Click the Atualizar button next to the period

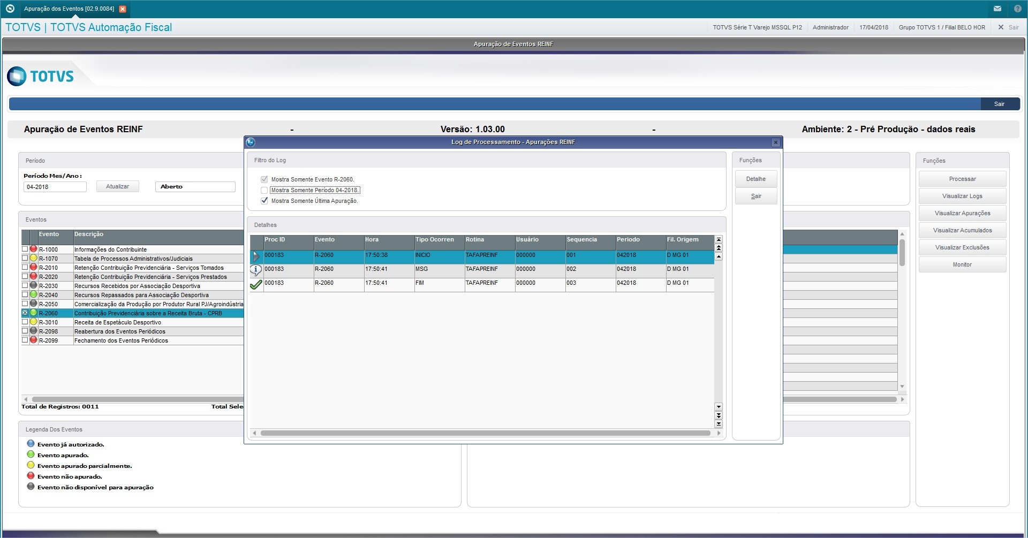118,187
